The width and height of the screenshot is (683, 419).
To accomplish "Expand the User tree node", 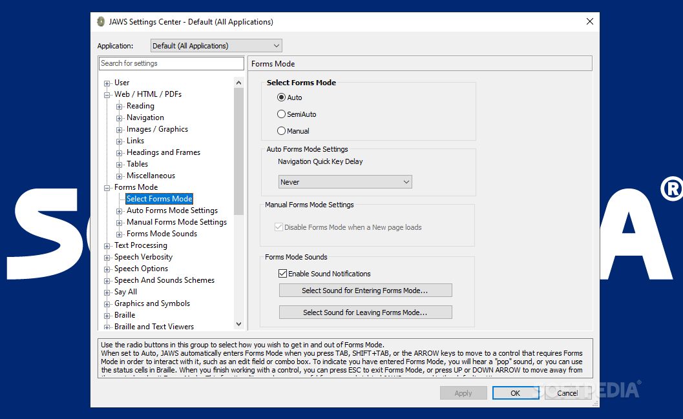I will (107, 83).
